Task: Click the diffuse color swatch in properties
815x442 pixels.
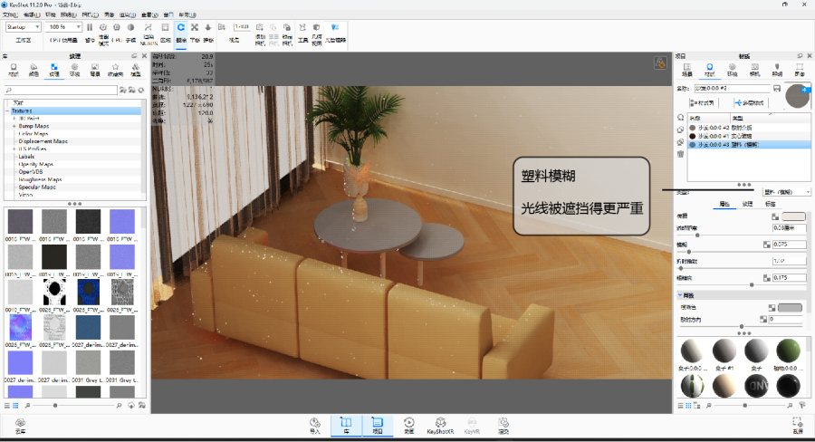Action: (793, 216)
